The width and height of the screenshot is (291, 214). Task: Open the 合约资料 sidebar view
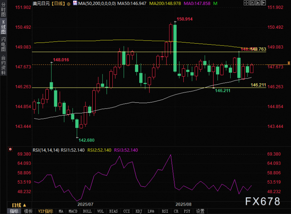3,65
